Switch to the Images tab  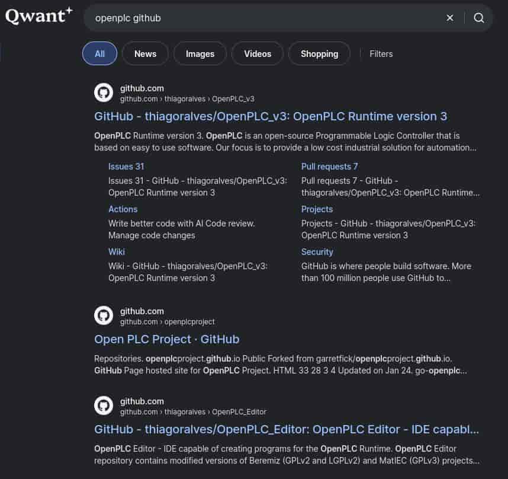[x=200, y=53]
